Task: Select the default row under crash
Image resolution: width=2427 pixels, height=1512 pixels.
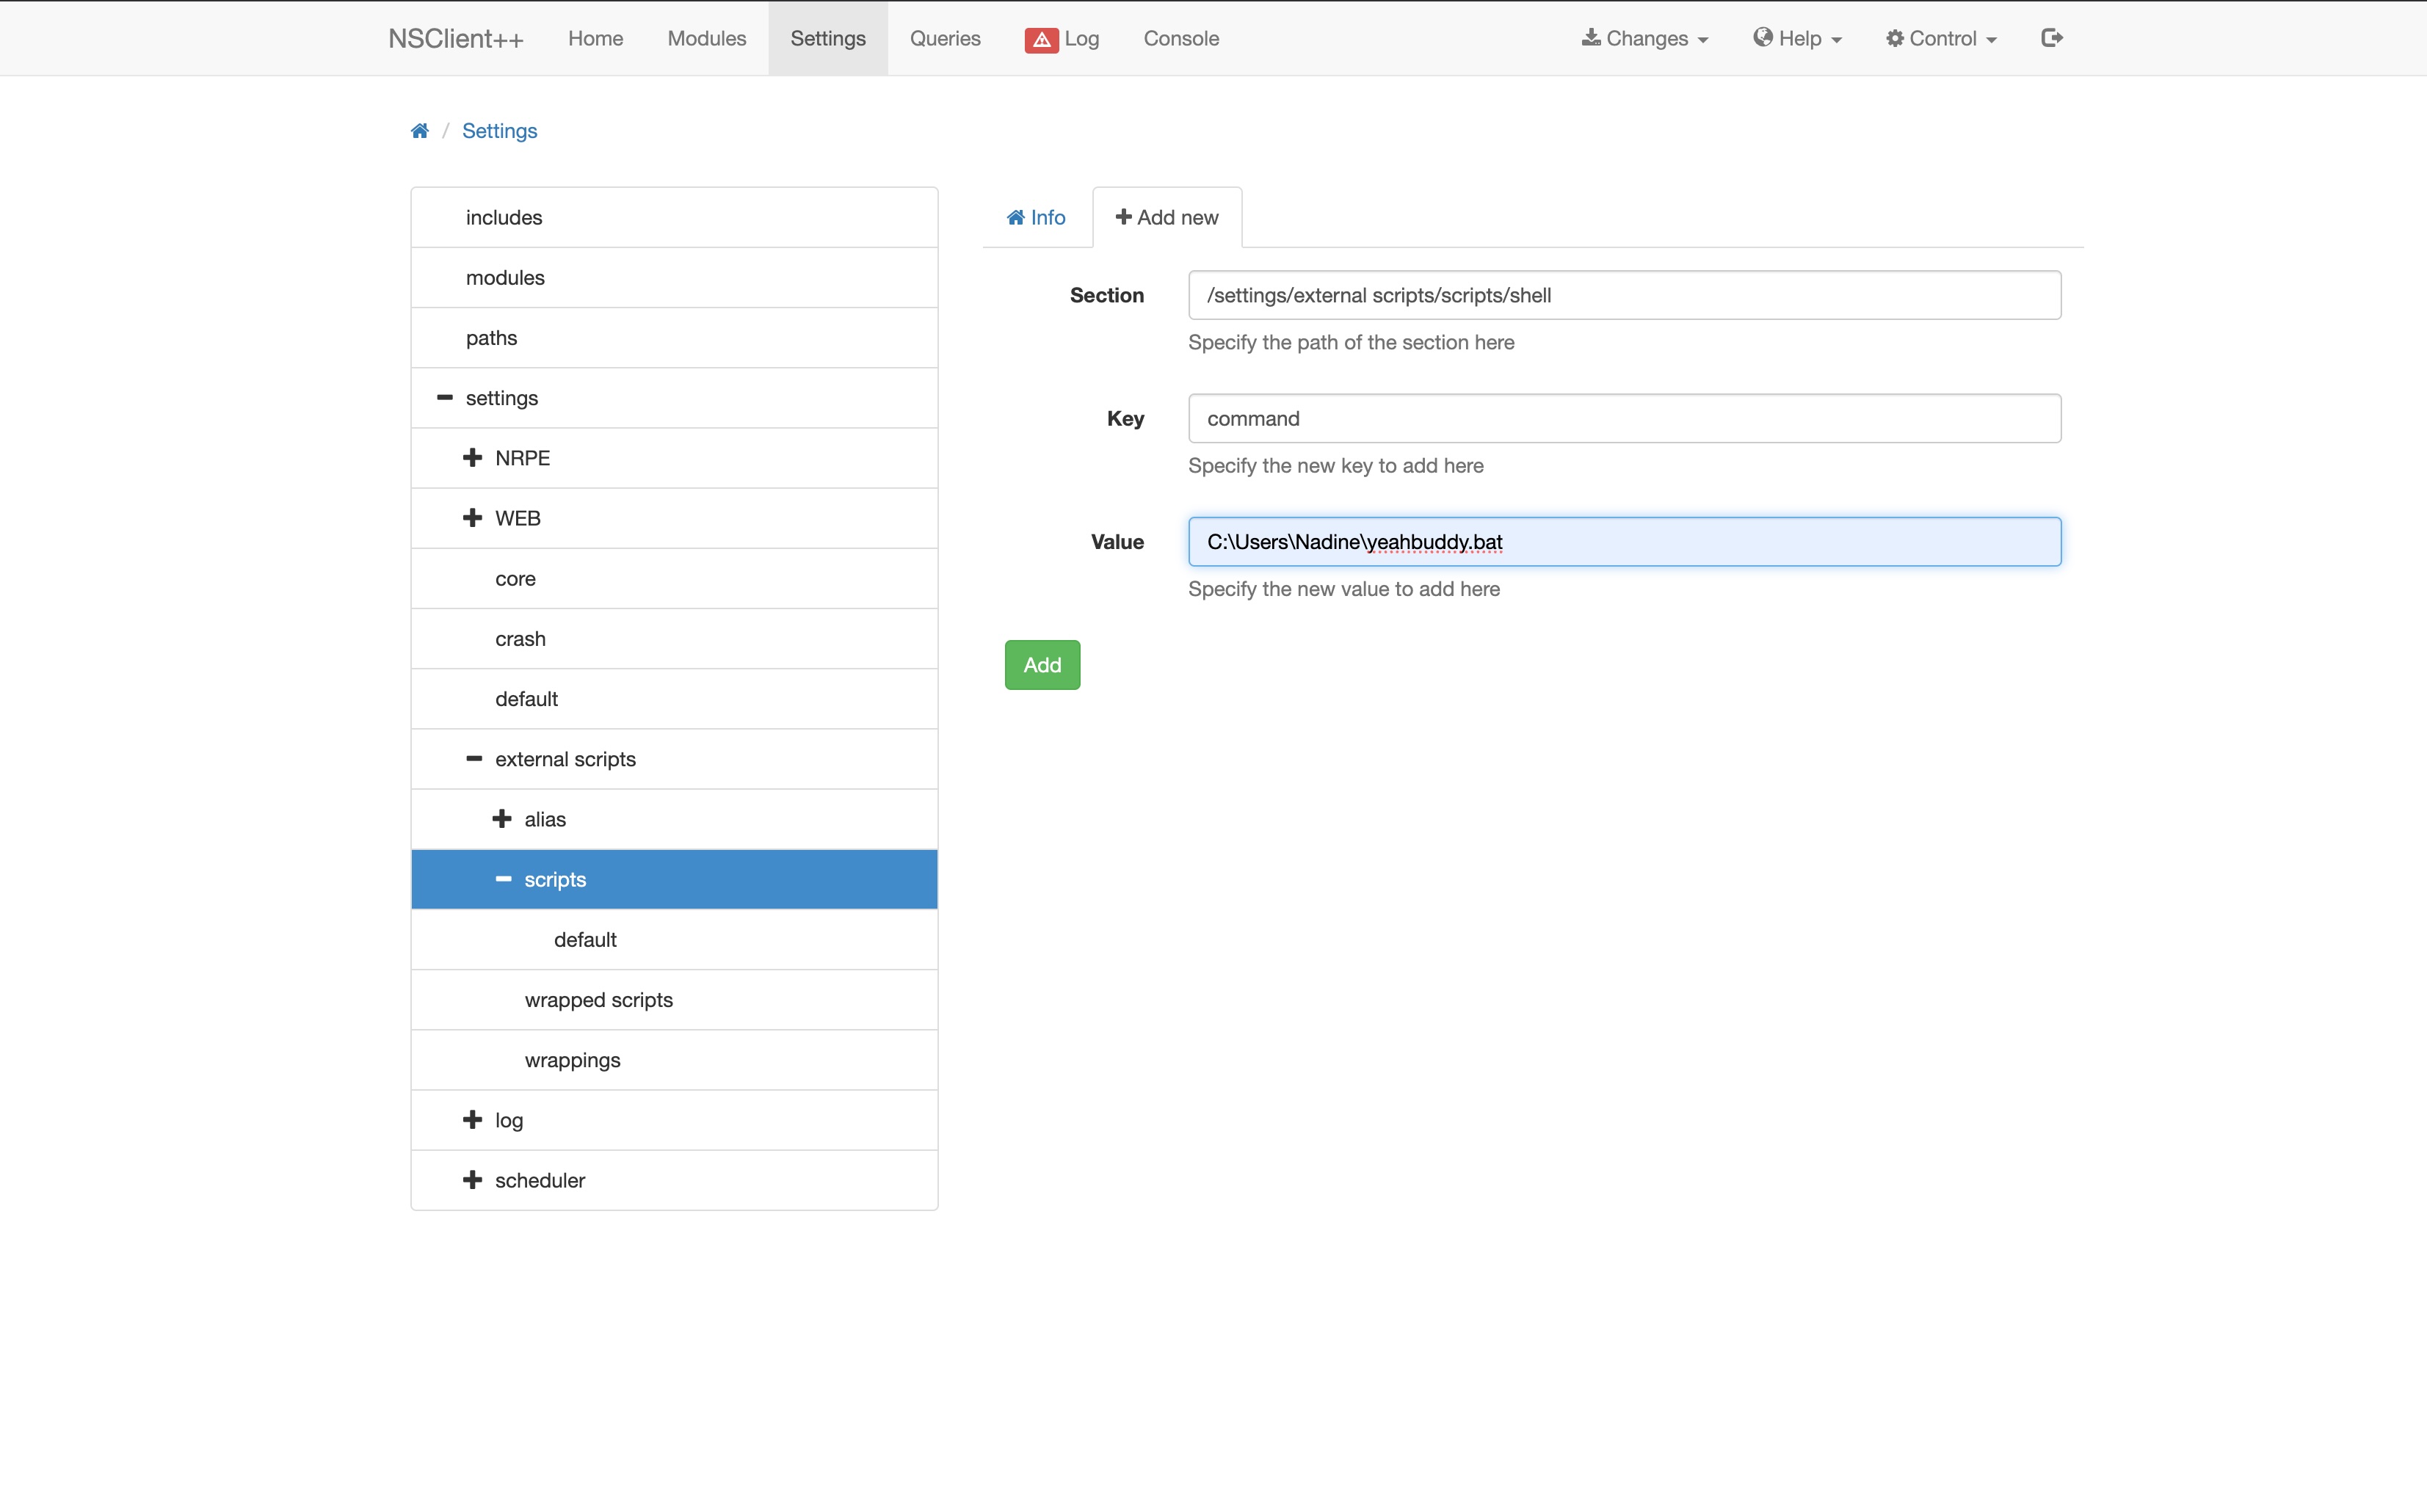Action: tap(674, 699)
